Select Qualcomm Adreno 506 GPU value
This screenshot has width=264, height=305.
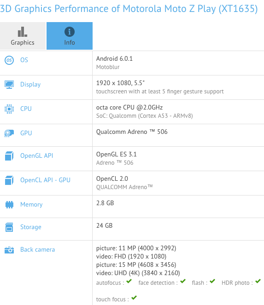(132, 132)
